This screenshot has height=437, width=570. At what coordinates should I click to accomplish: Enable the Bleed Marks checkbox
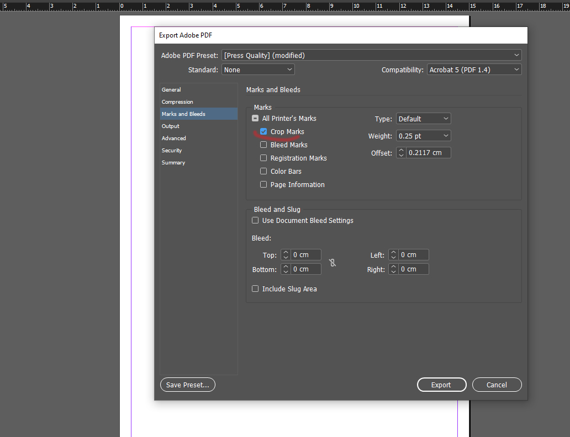(x=263, y=145)
